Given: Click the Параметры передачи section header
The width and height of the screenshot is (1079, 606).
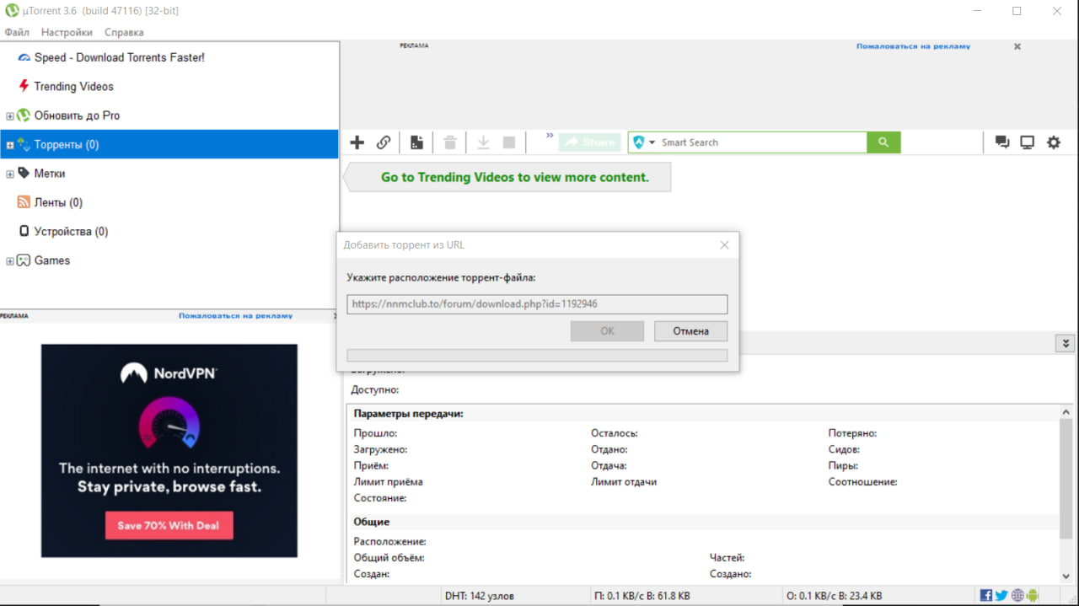Looking at the screenshot, I should coord(409,414).
